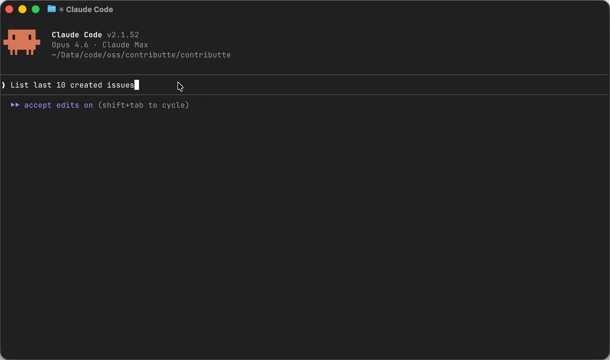
Task: Click the "Claude Code" window title text
Action: [89, 9]
